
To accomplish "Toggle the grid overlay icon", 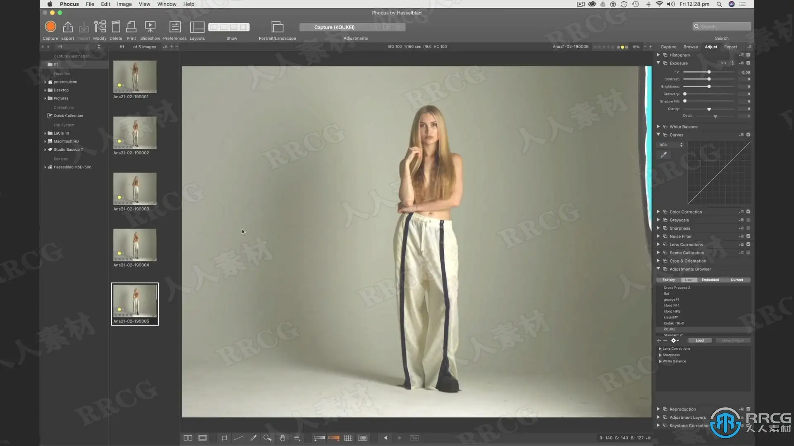I will tap(349, 438).
